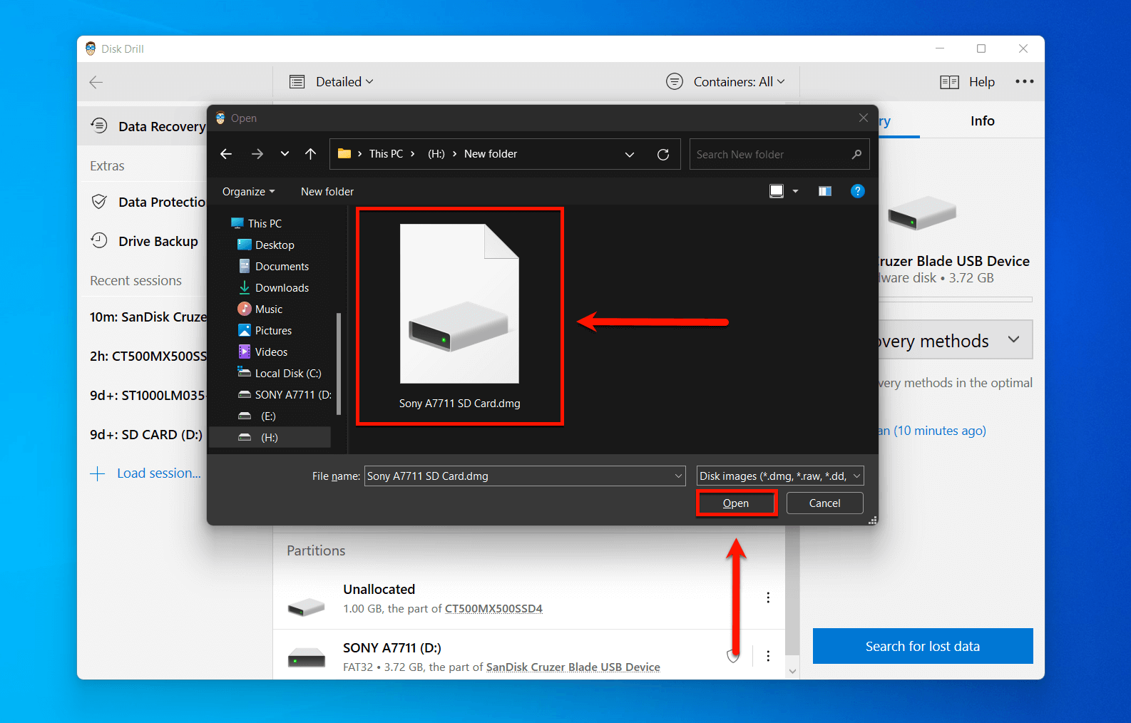
Task: Select Local Disk (C:) in the tree
Action: coord(280,373)
